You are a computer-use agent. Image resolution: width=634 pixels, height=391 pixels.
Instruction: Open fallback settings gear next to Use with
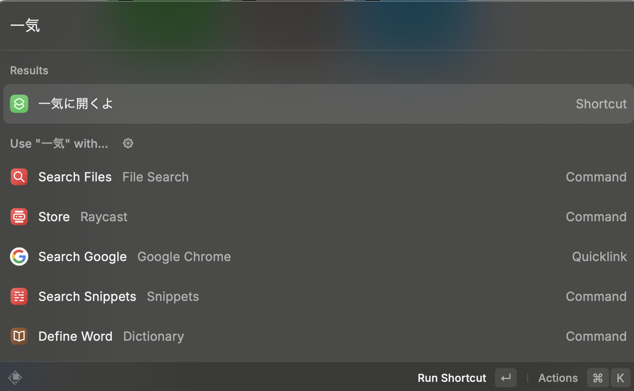[128, 144]
